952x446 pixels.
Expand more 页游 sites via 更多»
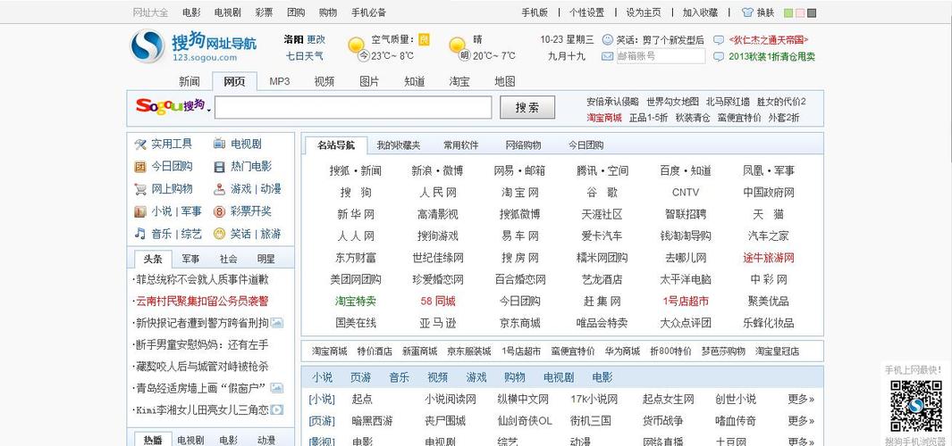tap(800, 421)
